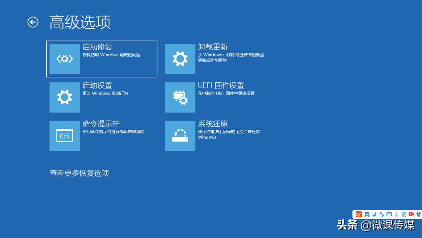Click the red video camera icon
The height and width of the screenshot is (238, 422).
[x=411, y=214]
